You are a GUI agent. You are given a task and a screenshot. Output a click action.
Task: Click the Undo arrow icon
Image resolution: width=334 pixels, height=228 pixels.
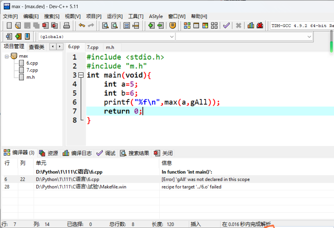click(x=82, y=26)
